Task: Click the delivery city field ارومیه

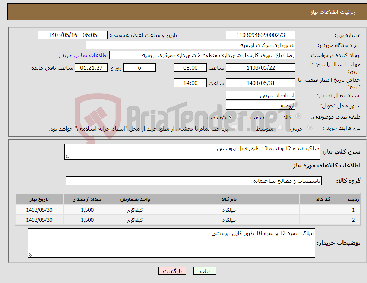Action: pyautogui.click(x=260, y=106)
